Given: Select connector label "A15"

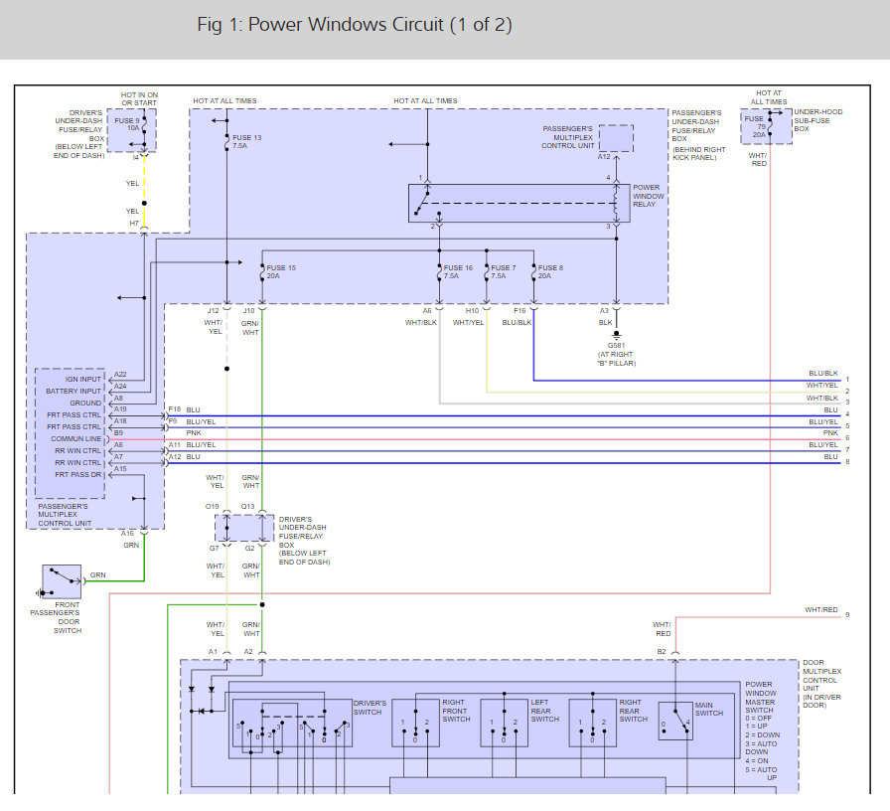Looking at the screenshot, I should (120, 468).
